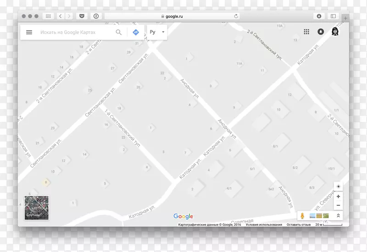Image resolution: width=367 pixels, height=252 pixels.
Task: Toggle the Safari sidebar button
Action: pyautogui.click(x=333, y=16)
